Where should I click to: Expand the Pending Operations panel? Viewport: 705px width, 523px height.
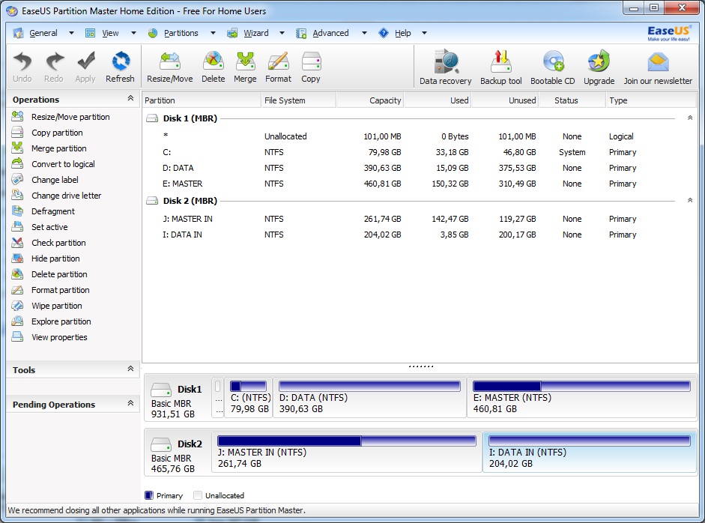(x=130, y=403)
